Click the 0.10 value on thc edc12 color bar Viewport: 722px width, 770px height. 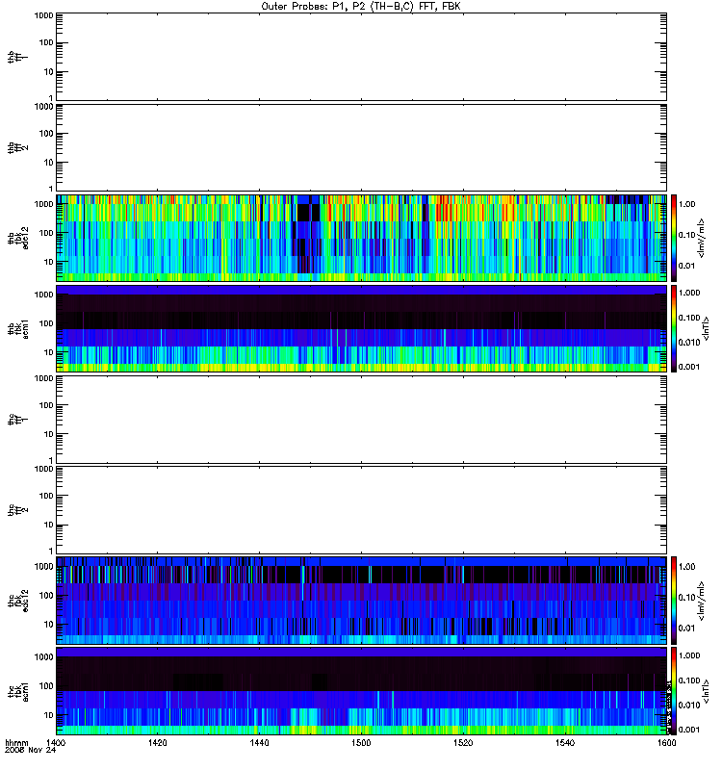686,597
